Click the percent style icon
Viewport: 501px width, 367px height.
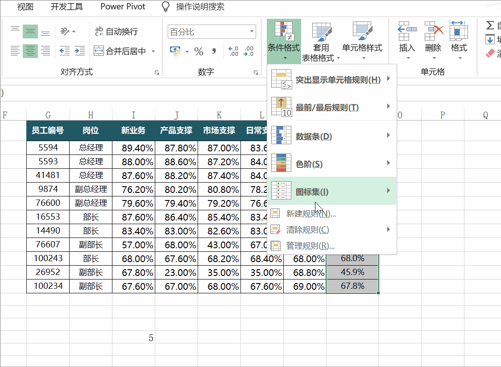199,51
